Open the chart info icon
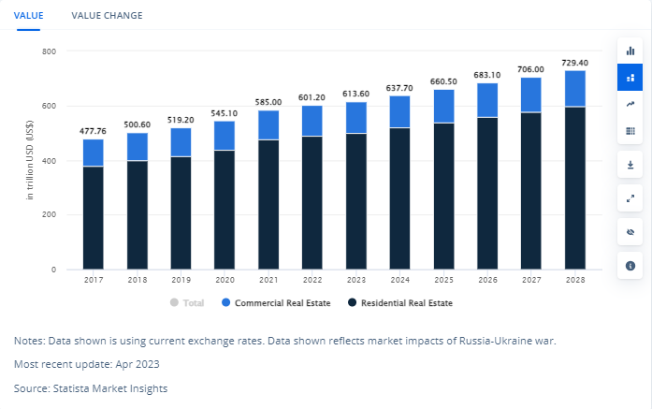 point(630,266)
